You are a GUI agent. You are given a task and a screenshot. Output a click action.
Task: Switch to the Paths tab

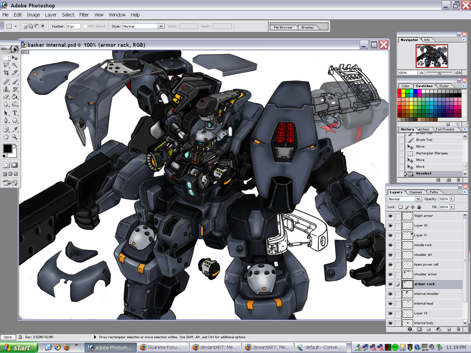(434, 192)
